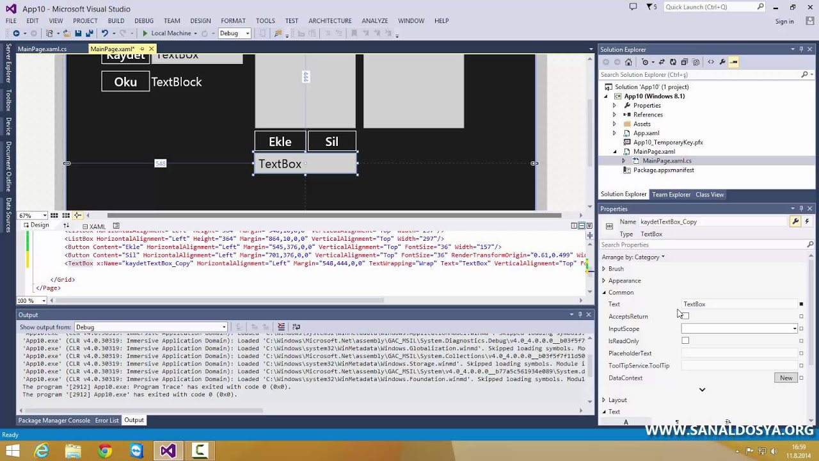This screenshot has height=461, width=819.
Task: Expand the Appearance property category
Action: point(603,280)
